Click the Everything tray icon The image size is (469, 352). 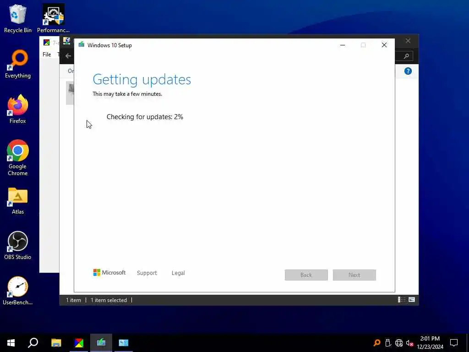click(x=377, y=343)
